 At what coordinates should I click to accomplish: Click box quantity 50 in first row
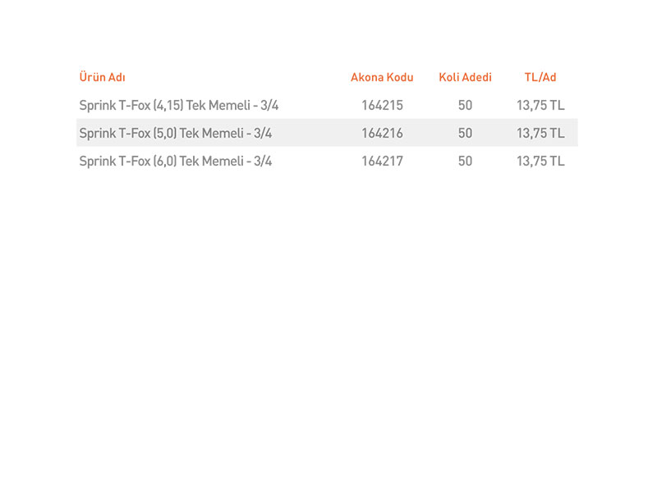click(465, 105)
